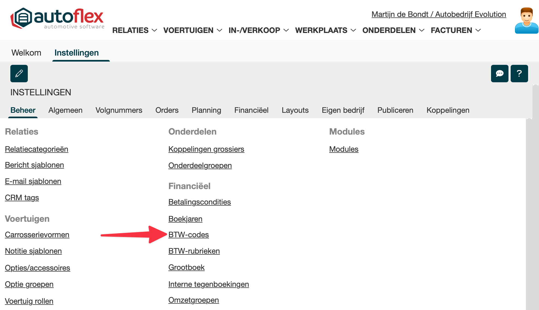Expand the VOERTUIGEN dropdown menu
Viewport: 539px width, 310px height.
point(193,30)
